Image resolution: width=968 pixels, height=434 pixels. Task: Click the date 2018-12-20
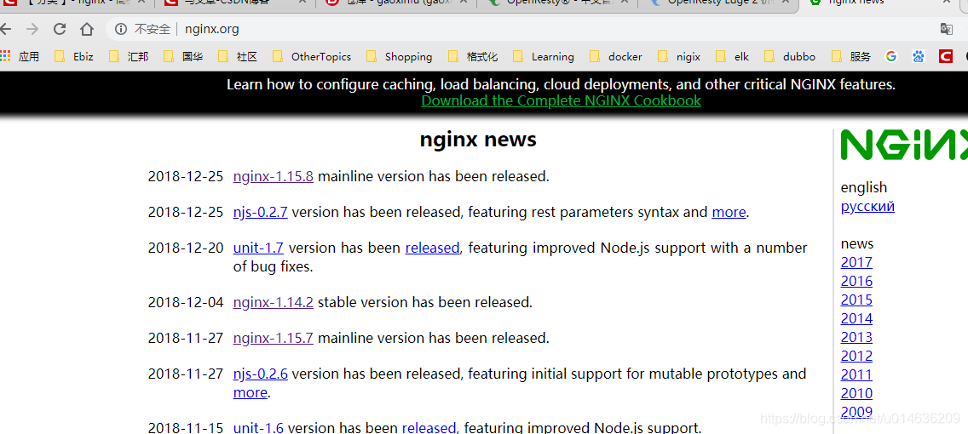pyautogui.click(x=185, y=248)
